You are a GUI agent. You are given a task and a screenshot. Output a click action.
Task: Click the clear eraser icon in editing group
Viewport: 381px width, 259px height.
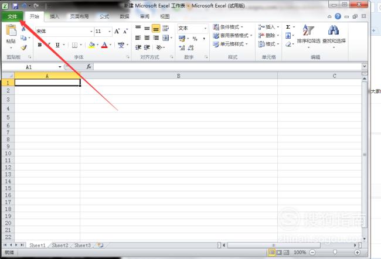288,44
